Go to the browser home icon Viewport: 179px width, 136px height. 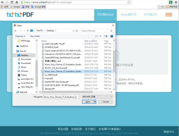(x=17, y=2)
